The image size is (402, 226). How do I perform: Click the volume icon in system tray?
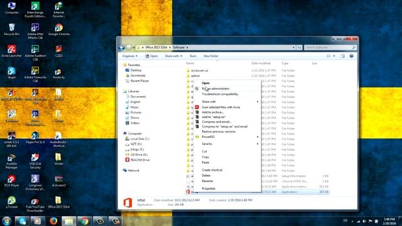364,221
